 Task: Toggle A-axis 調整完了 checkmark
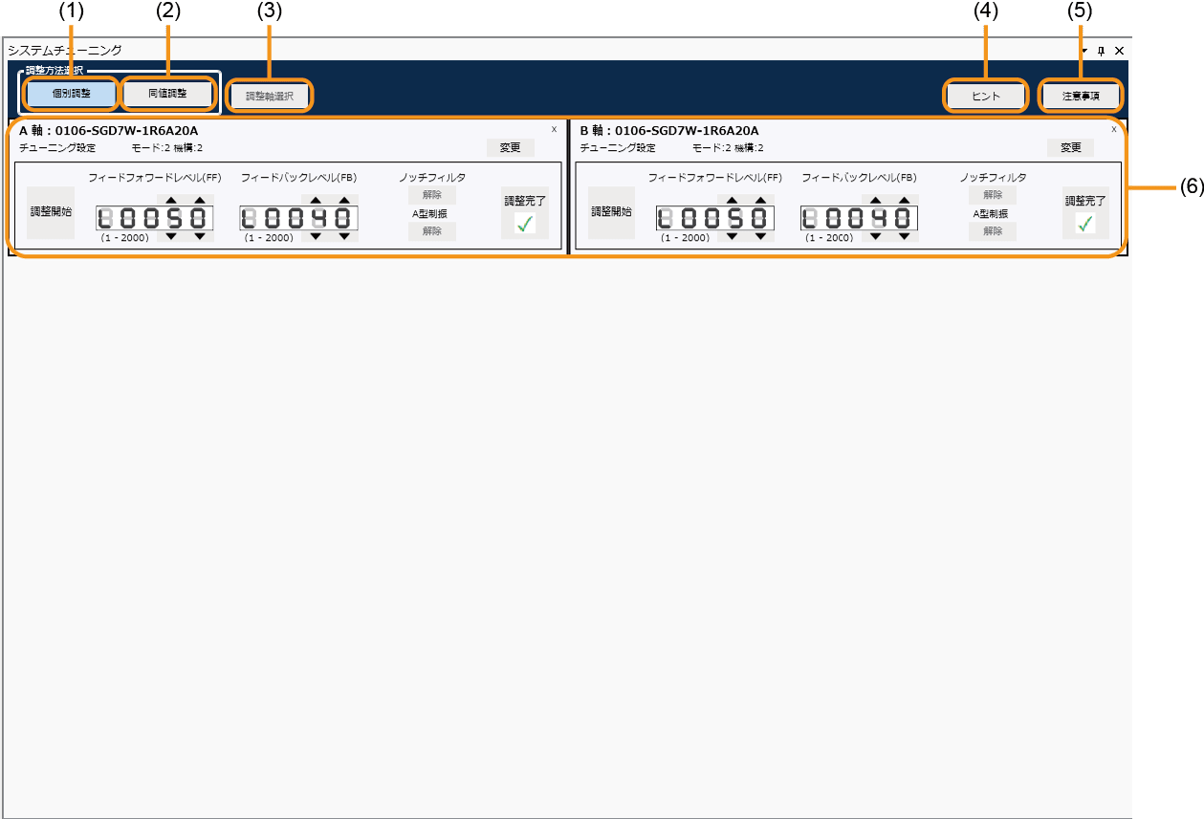(524, 224)
